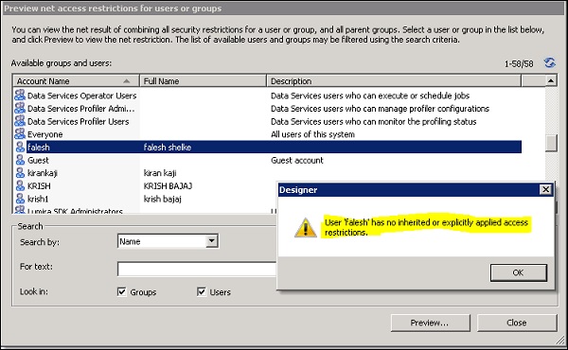Click the krish1 user icon
The width and height of the screenshot is (568, 350).
(x=20, y=199)
